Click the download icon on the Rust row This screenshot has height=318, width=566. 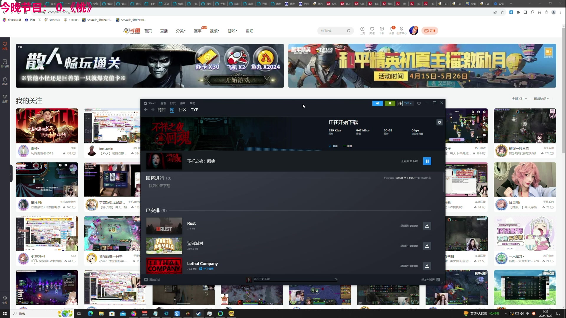point(427,226)
